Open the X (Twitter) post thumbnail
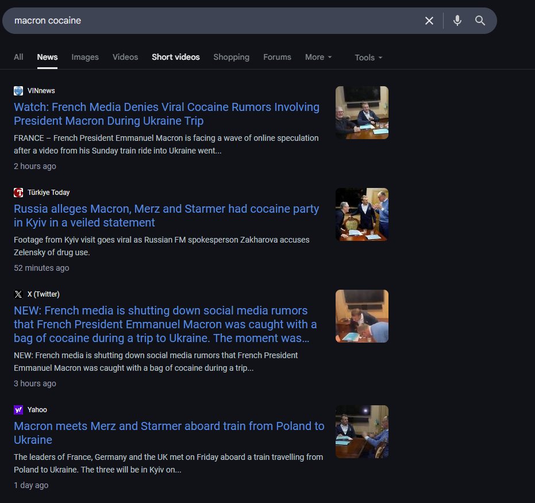 [x=361, y=316]
